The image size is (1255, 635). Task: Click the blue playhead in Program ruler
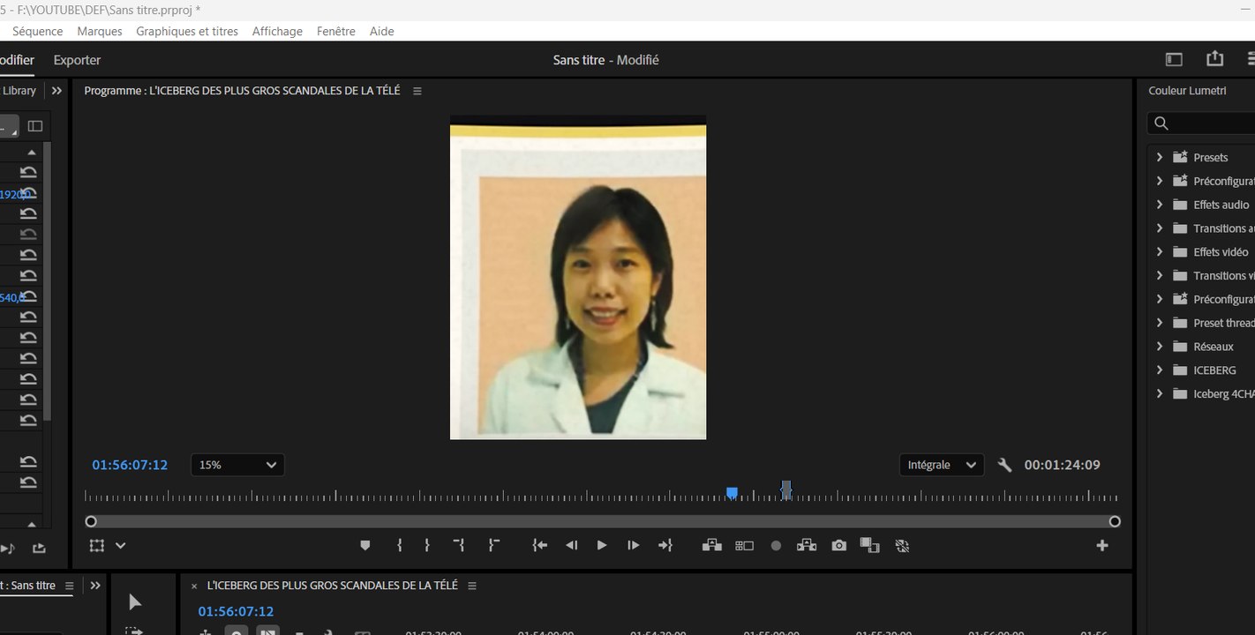(732, 493)
